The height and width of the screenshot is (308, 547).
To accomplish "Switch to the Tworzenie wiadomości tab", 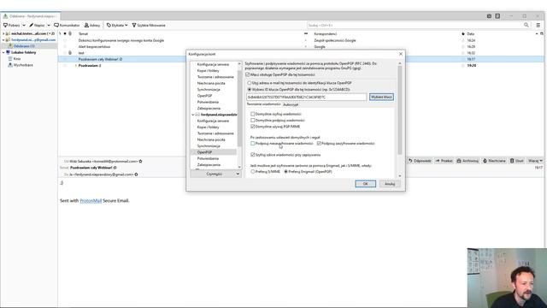I will click(x=263, y=104).
